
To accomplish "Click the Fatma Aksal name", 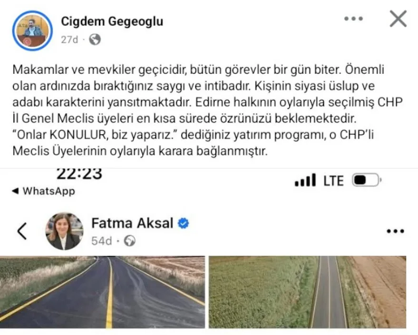I will click(132, 223).
